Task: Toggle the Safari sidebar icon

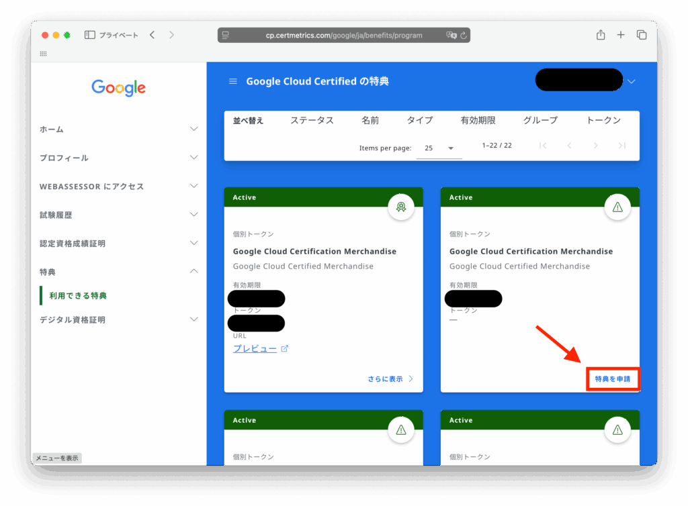Action: (x=89, y=35)
